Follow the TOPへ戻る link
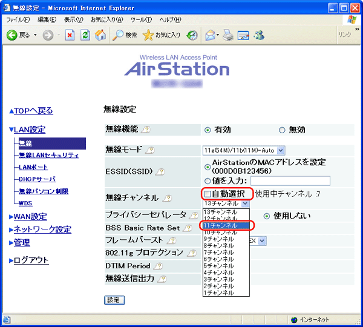The height and width of the screenshot is (327, 363). click(33, 111)
